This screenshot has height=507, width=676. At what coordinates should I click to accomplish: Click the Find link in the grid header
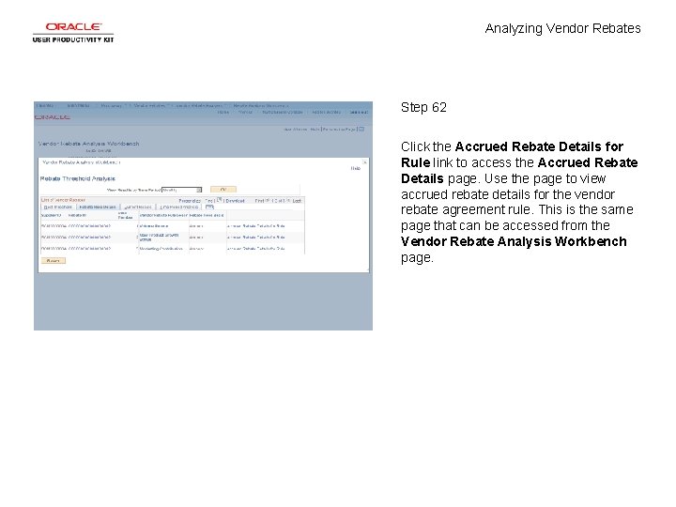(209, 201)
